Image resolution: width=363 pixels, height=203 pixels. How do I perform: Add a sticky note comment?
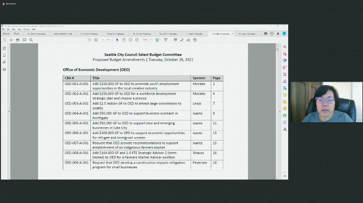coord(175,40)
